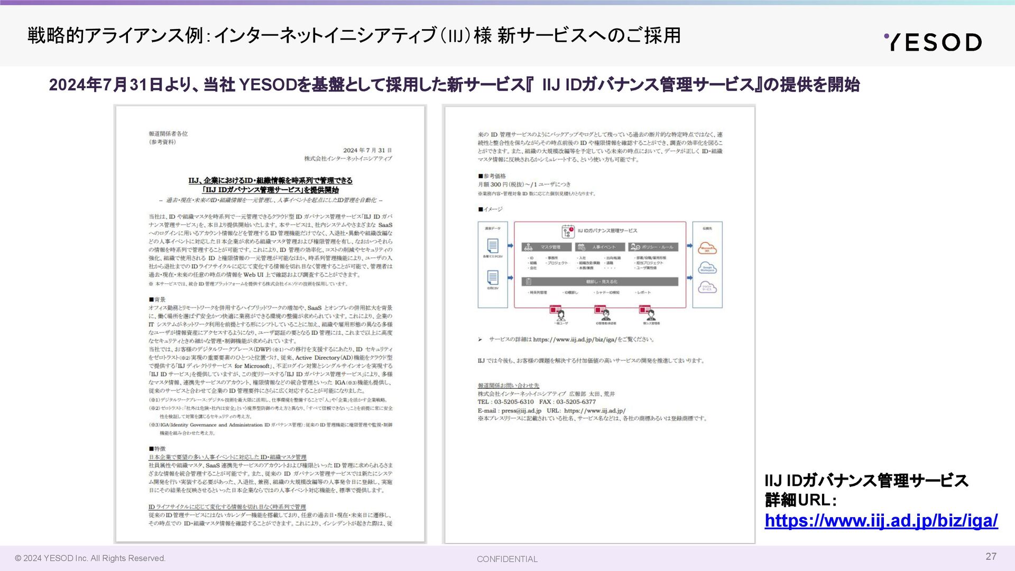Viewport: 1015px width, 571px height.
Task: Click the '■特徴' section heading
Action: (x=157, y=448)
